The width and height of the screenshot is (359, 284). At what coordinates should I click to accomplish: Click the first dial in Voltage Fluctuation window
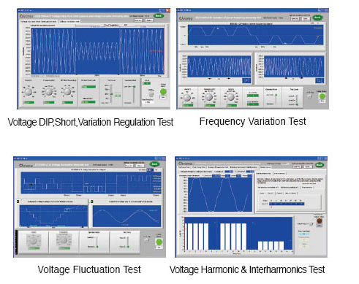point(34,240)
